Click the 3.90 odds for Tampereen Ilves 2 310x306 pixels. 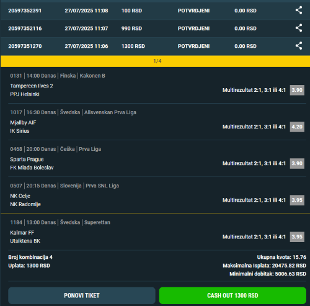coord(297,90)
